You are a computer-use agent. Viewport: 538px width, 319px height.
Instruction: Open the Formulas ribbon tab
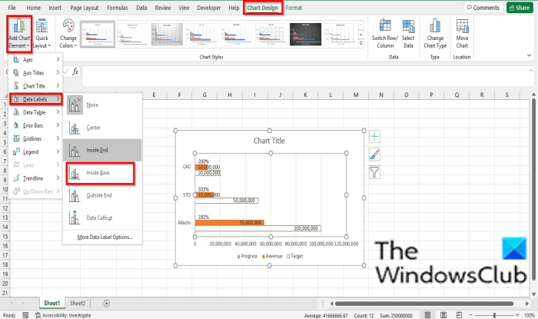click(x=117, y=8)
